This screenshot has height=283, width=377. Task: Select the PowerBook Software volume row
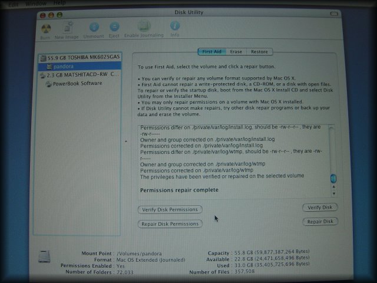(x=80, y=84)
